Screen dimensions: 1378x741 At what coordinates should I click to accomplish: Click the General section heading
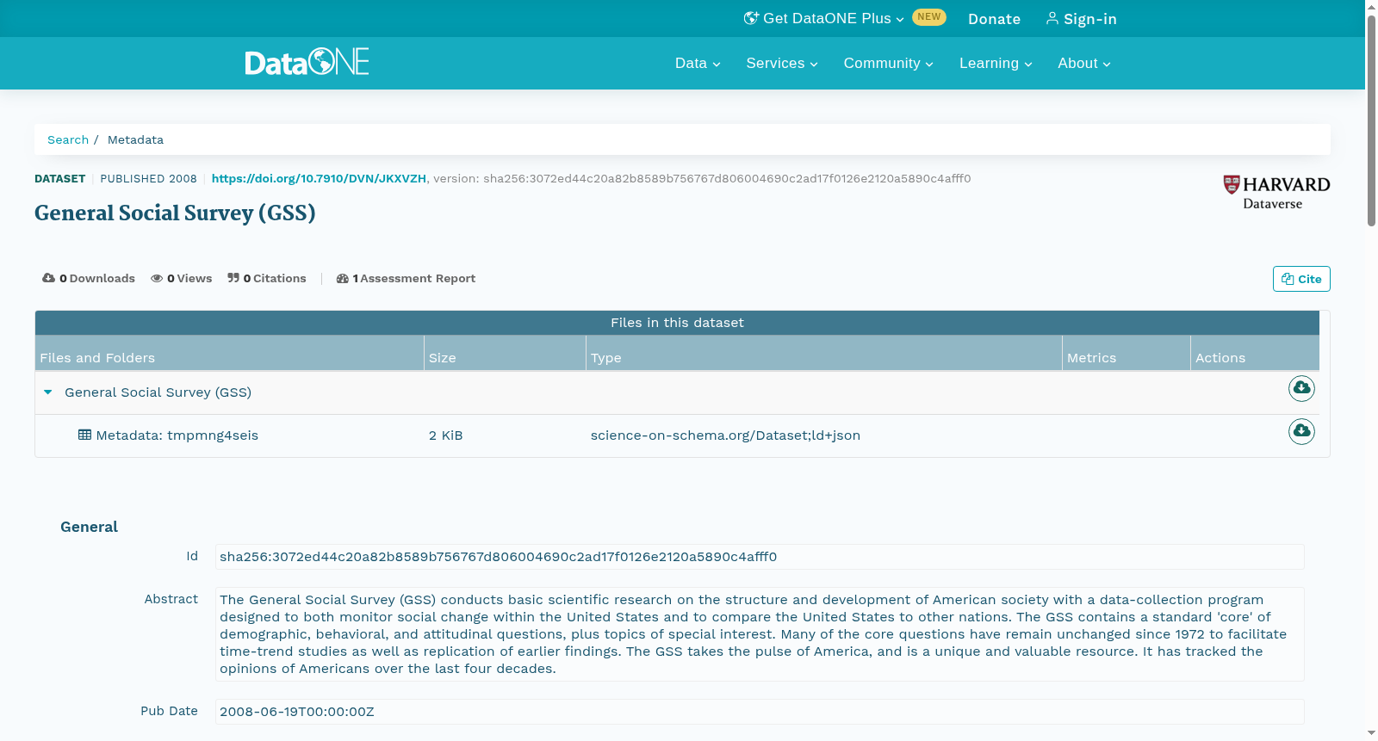point(89,527)
